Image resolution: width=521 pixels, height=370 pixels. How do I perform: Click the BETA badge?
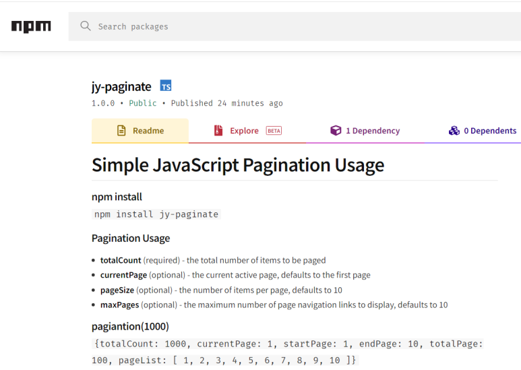[274, 131]
